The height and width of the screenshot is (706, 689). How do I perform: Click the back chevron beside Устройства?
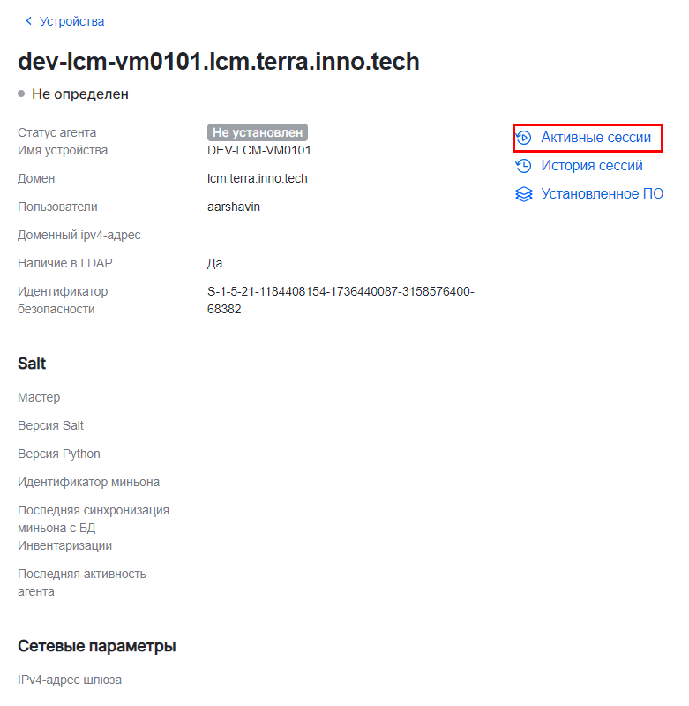28,21
